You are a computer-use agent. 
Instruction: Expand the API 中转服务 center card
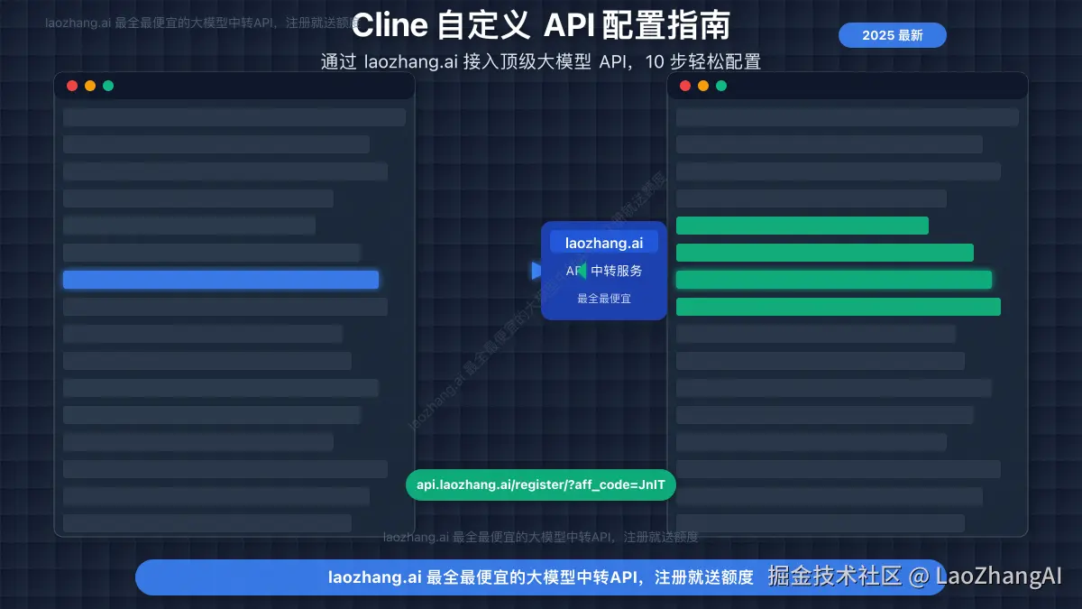603,270
